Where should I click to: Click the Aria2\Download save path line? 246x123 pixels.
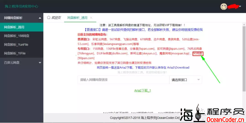[143, 68]
